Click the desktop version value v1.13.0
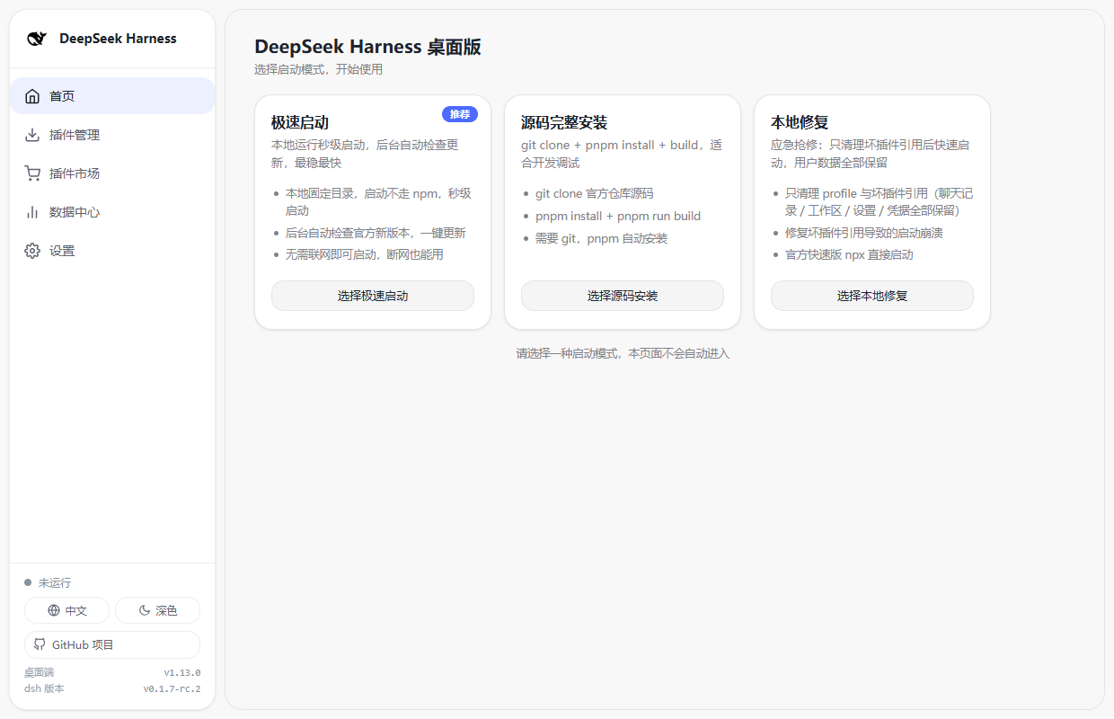 point(181,672)
